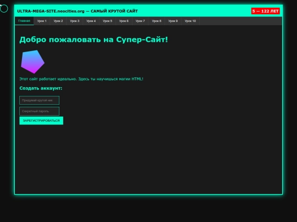This screenshot has height=222, width=297.
Task: Click the red "5 — 122 ЛЕТ" badge
Action: [265, 11]
